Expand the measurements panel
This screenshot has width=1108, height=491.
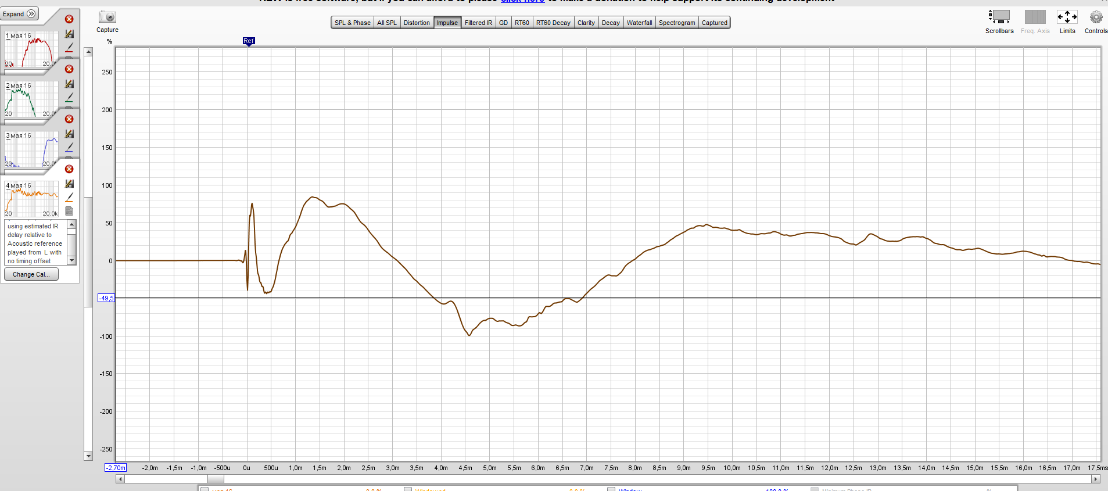[20, 14]
